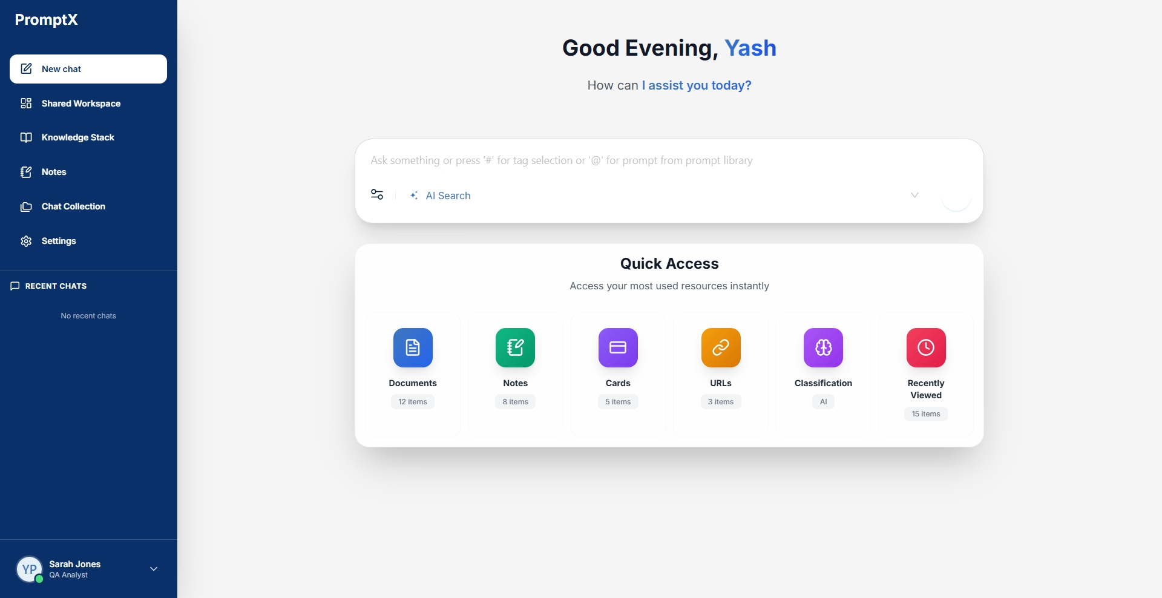
Task: Select the Knowledge Stack icon in sidebar
Action: pyautogui.click(x=27, y=137)
